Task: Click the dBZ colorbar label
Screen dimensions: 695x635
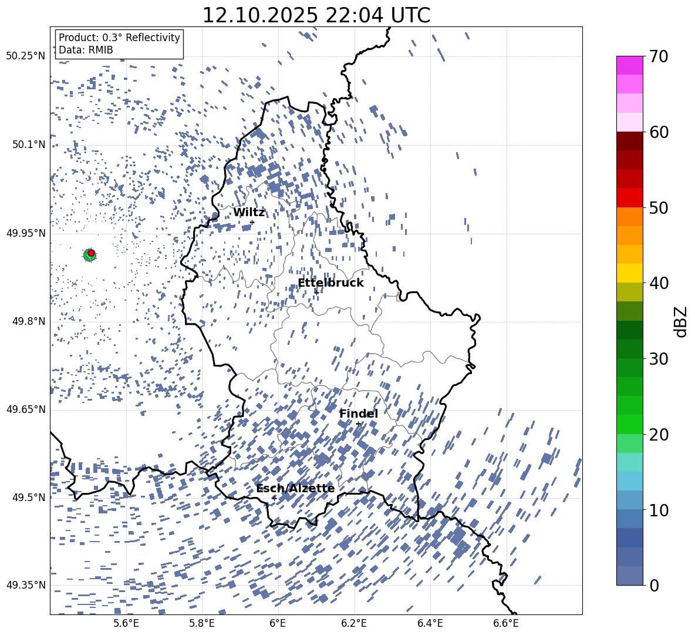Action: click(x=680, y=321)
